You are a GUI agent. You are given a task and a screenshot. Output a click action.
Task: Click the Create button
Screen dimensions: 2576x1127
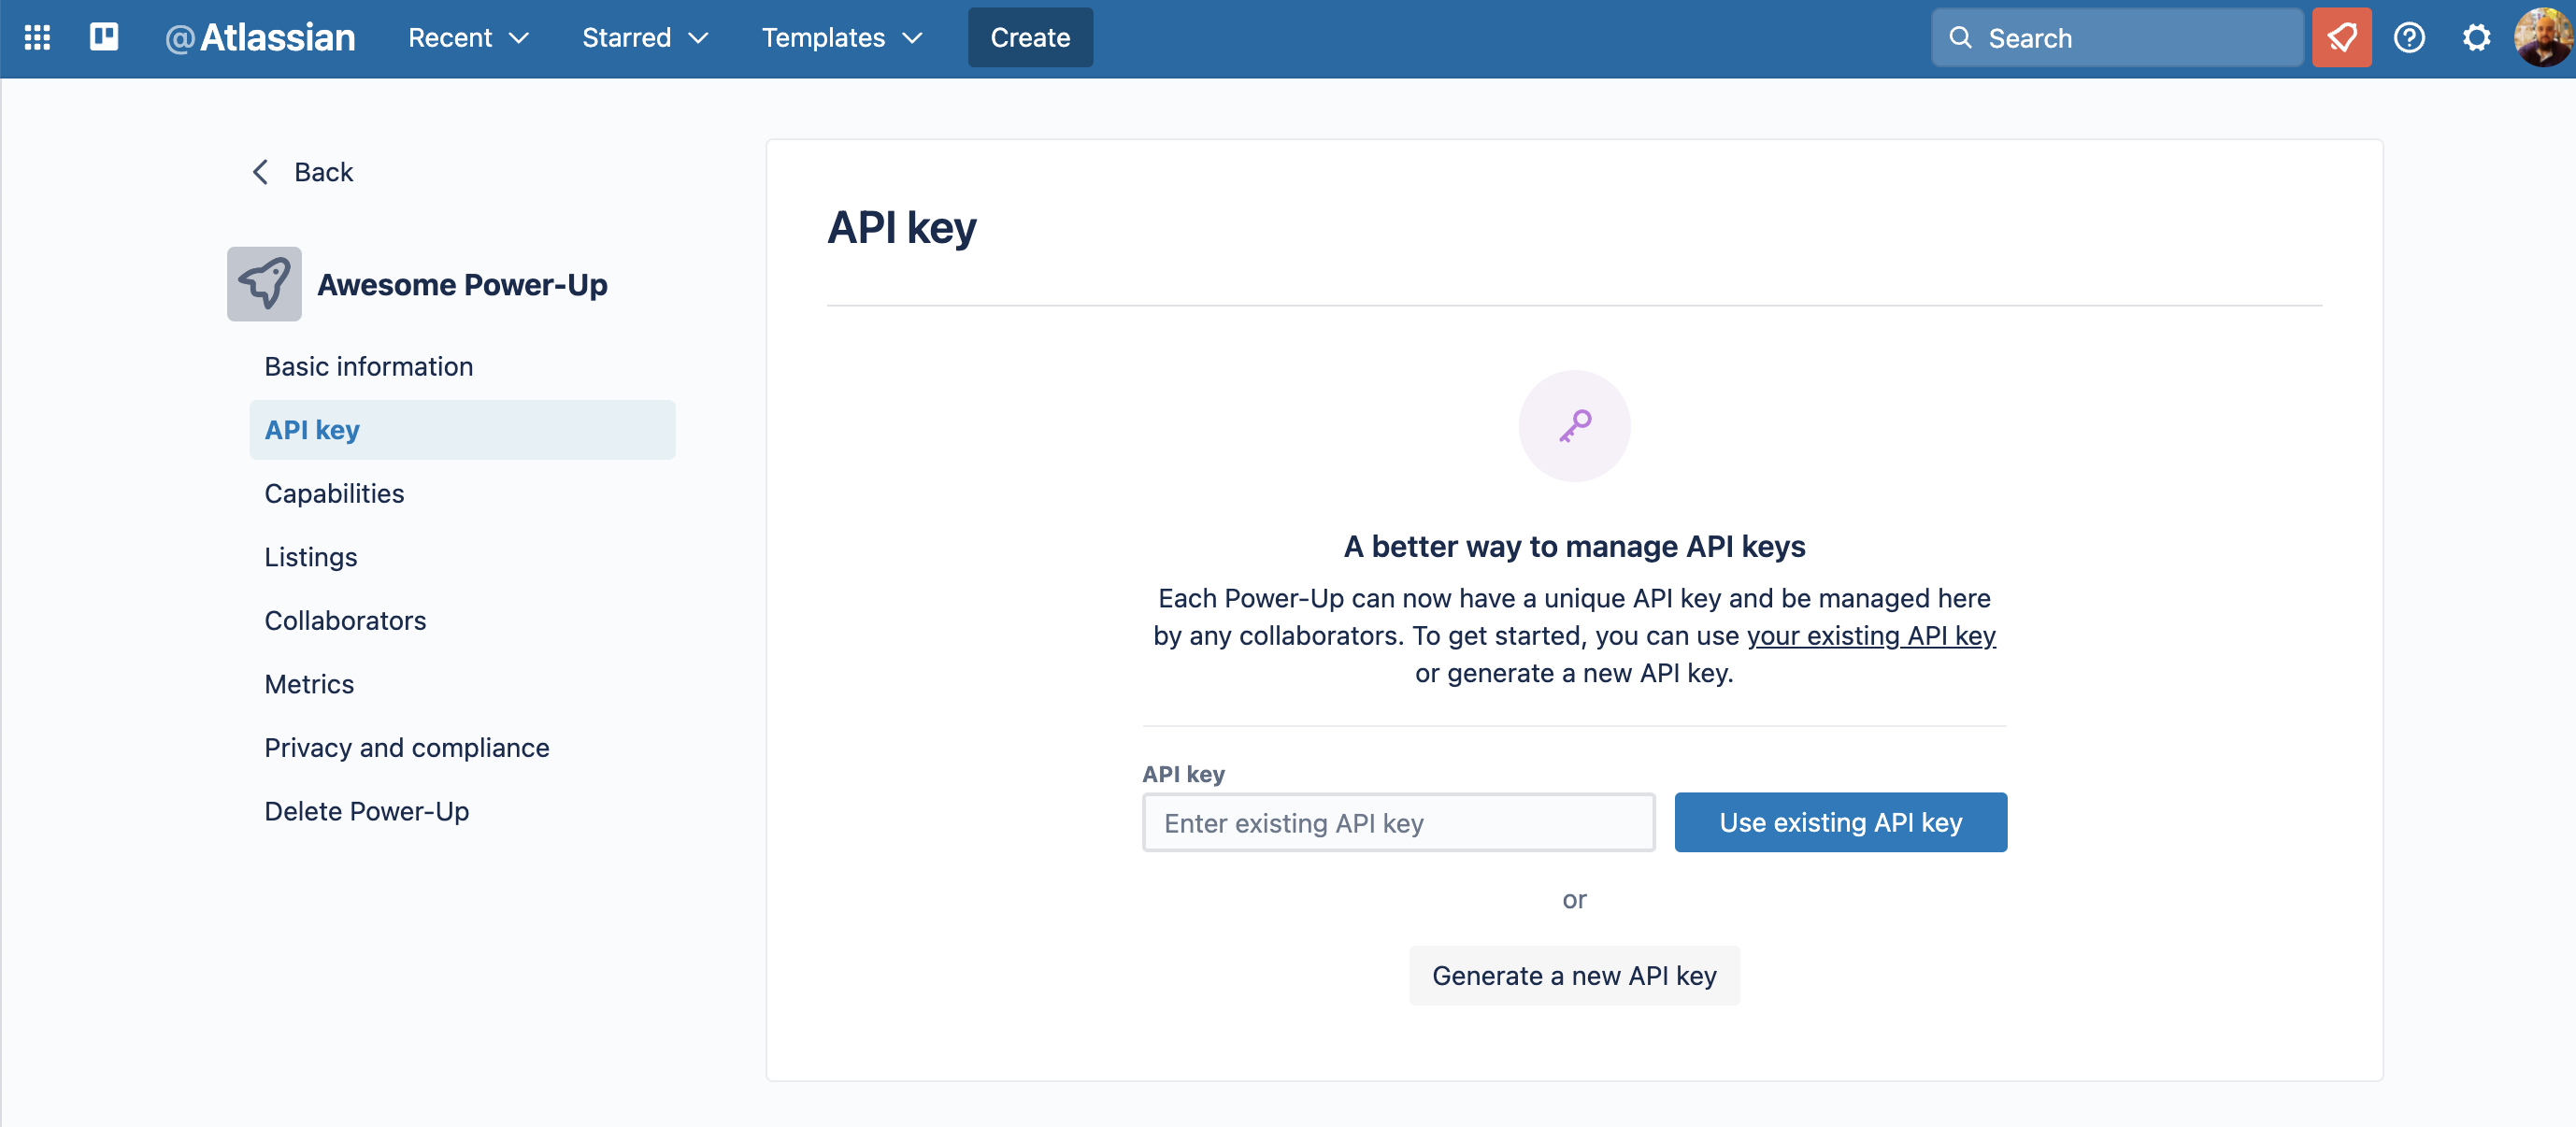1030,38
